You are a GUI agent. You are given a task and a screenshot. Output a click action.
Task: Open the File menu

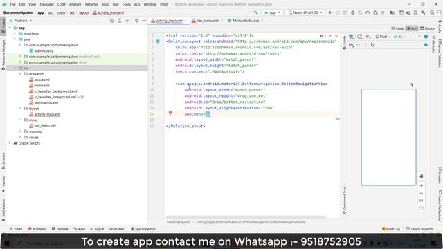[12, 4]
